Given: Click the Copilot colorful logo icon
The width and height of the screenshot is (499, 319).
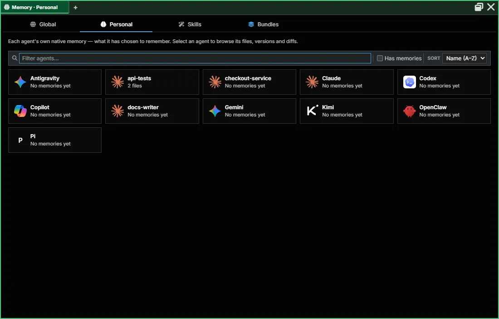Looking at the screenshot, I should click(20, 111).
